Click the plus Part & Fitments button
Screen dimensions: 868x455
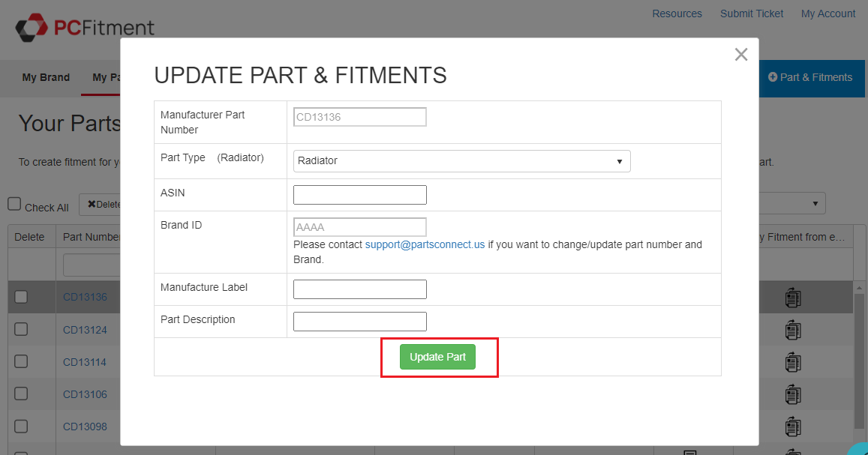(x=810, y=77)
